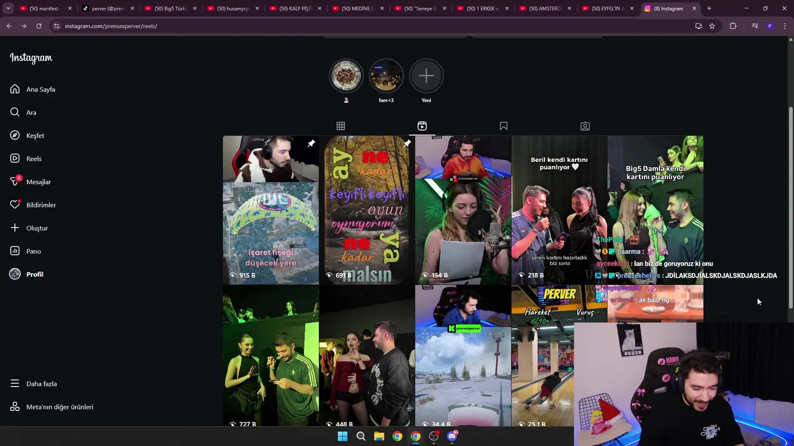Image resolution: width=794 pixels, height=446 pixels.
Task: Click the Instagram logo
Action: [31, 58]
